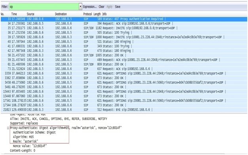
Task: Select packet 3359 OPTIONS request row
Action: pyautogui.click(x=124, y=73)
